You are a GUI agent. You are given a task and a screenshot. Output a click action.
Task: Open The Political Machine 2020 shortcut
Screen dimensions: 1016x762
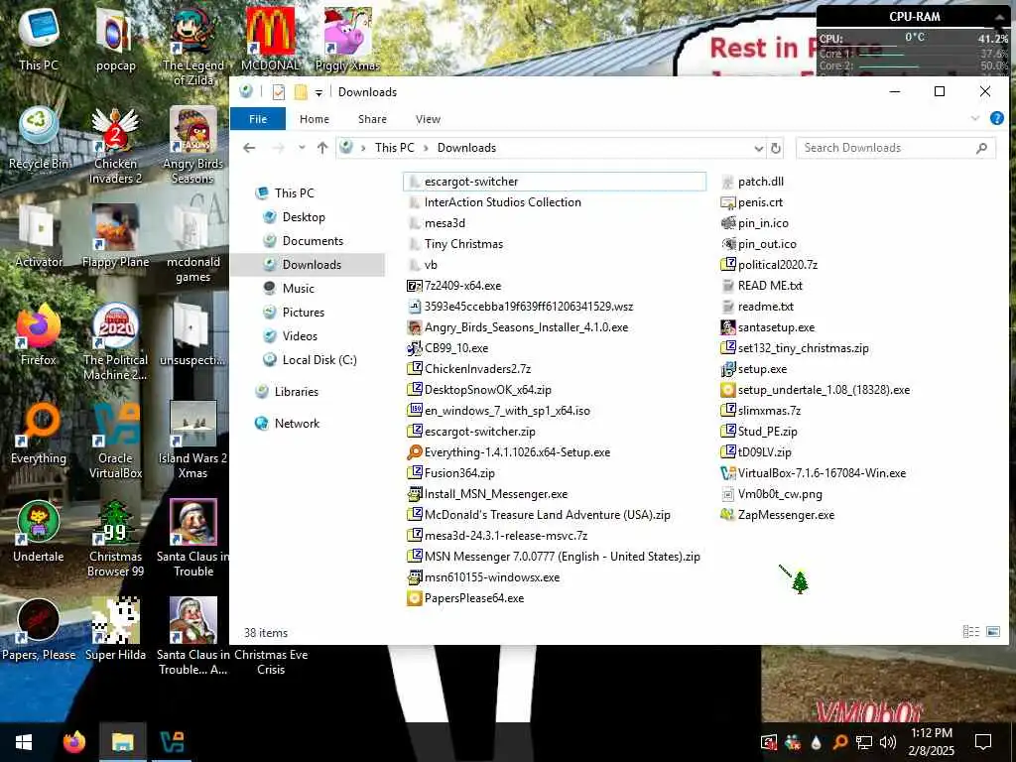[x=115, y=342]
